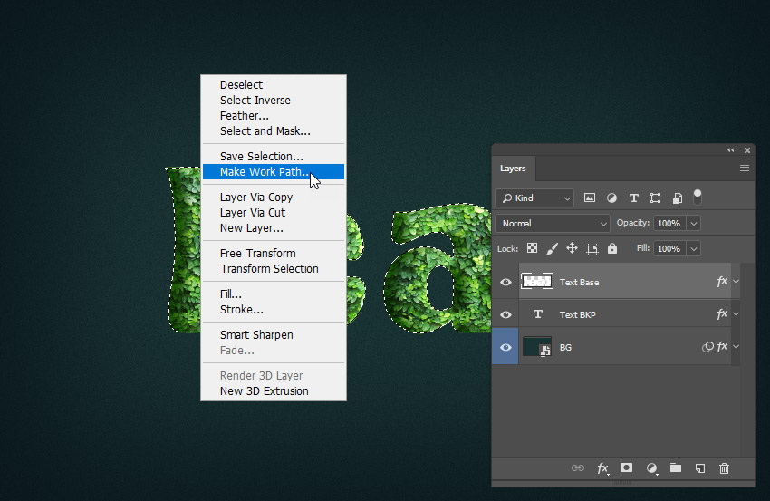Create new fill or adjustment layer
The image size is (770, 501).
pyautogui.click(x=651, y=468)
